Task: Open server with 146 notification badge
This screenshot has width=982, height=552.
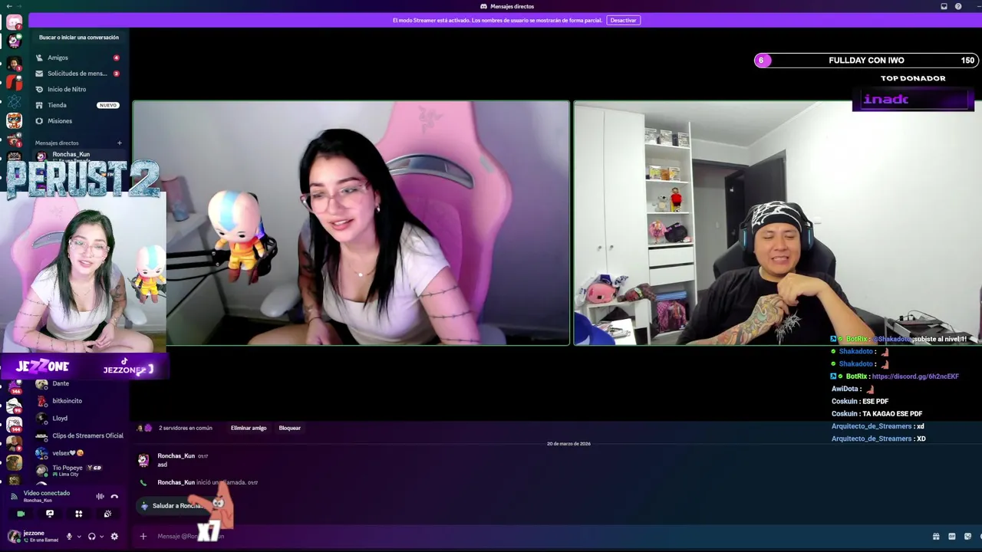Action: (x=14, y=387)
